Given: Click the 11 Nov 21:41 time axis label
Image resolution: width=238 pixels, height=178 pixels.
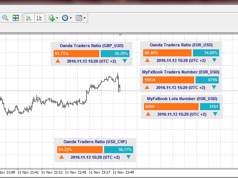Looking at the screenshot, I should (x=28, y=172).
